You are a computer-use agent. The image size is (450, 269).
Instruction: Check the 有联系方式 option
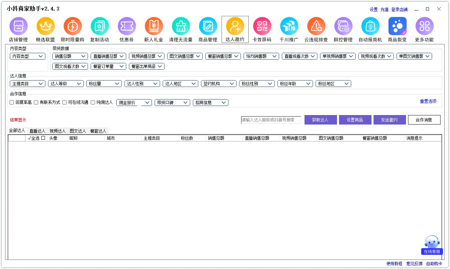[36, 103]
